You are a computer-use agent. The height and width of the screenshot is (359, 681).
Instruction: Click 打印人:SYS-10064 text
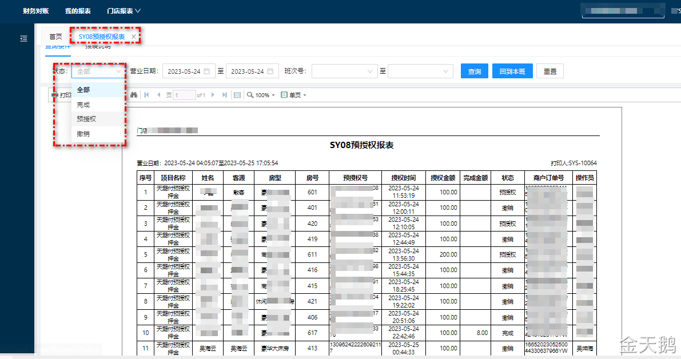[x=574, y=163]
